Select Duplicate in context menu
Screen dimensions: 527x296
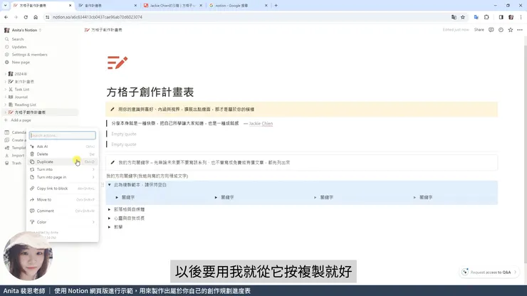click(x=62, y=162)
